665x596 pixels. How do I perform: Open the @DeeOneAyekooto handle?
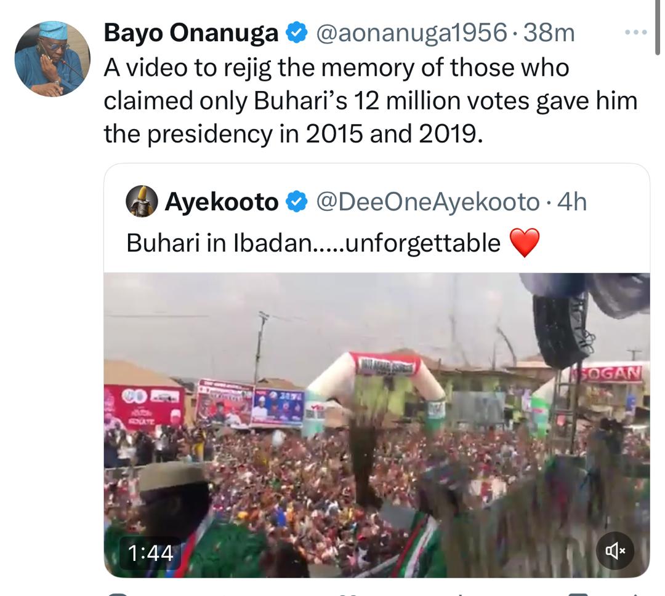(427, 202)
